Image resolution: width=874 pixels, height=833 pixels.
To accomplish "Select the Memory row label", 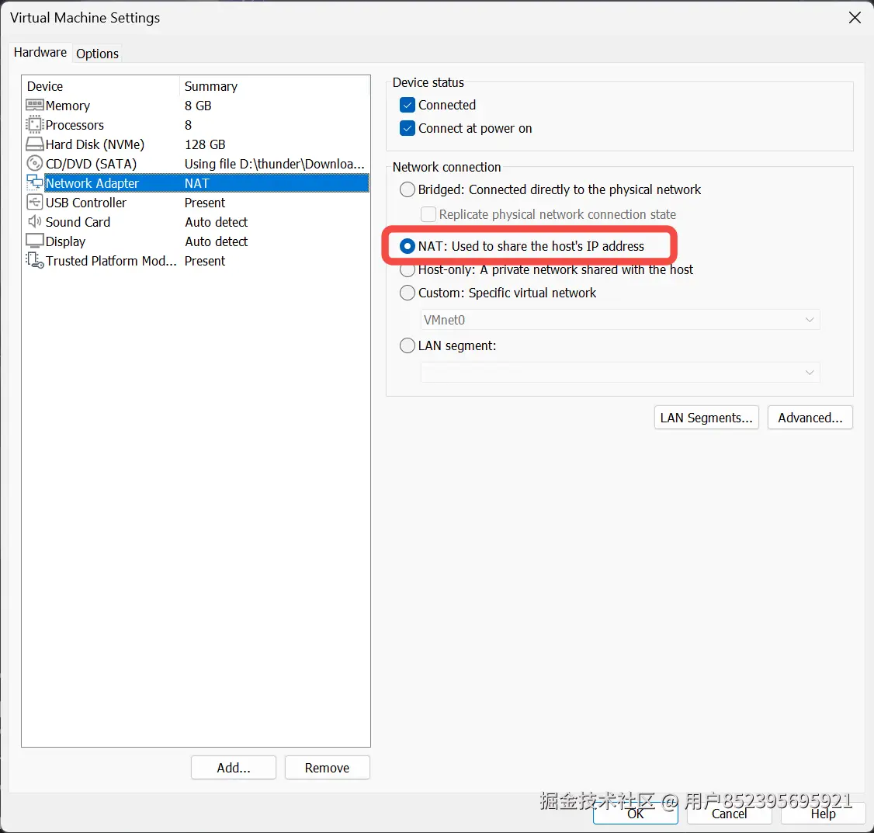I will [x=68, y=106].
